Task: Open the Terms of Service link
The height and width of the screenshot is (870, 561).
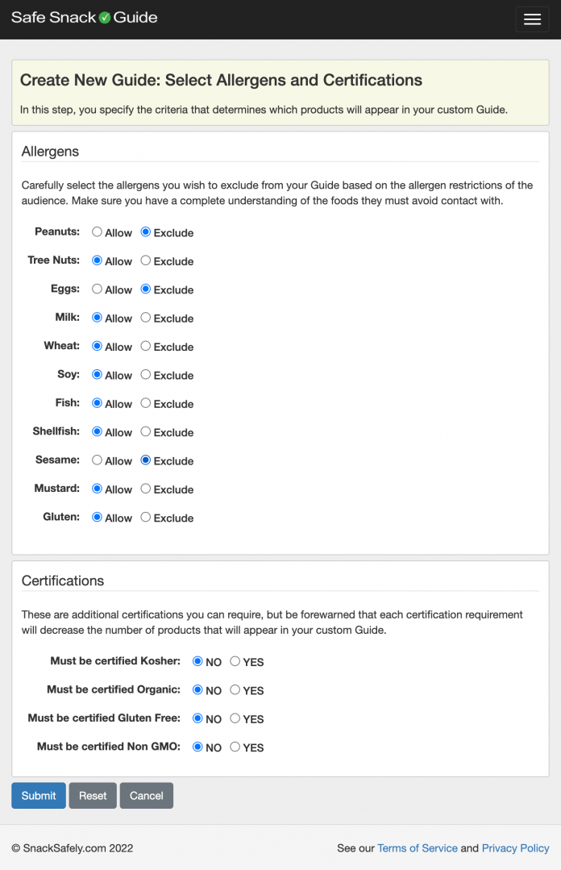Action: pos(417,848)
